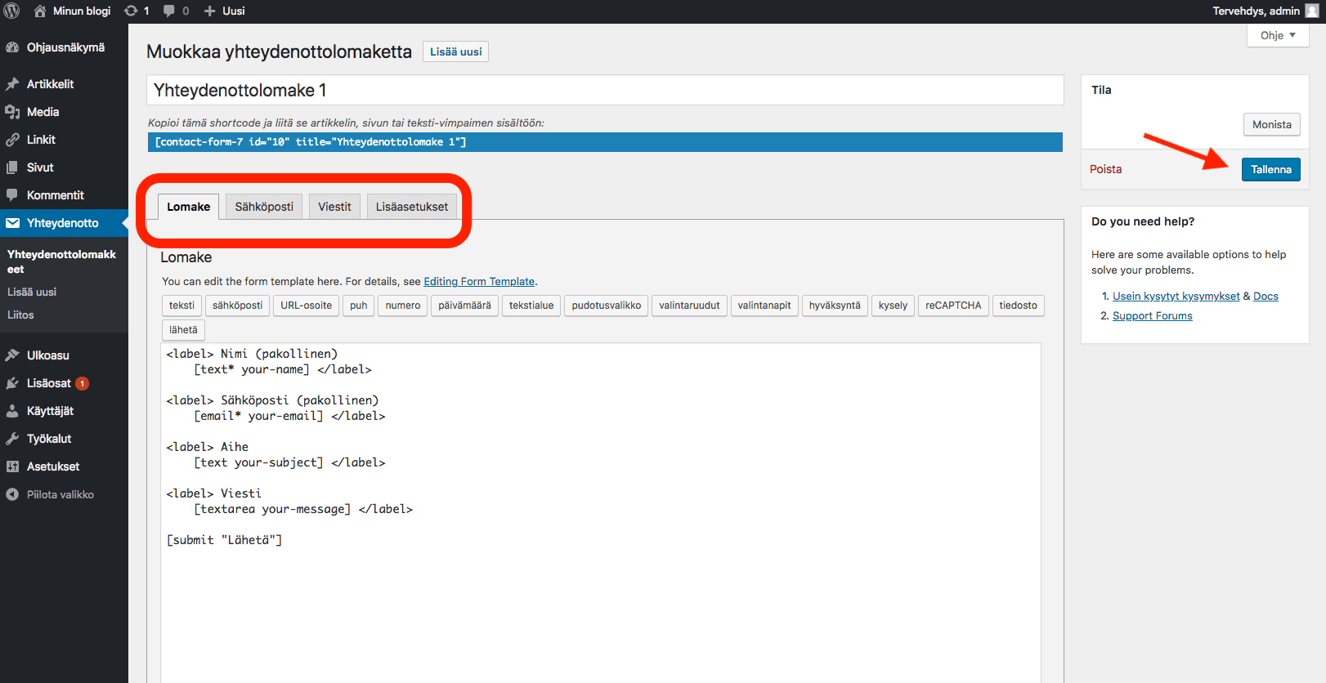Click the Yhteydenotto envelope icon
Viewport: 1326px width, 683px height.
pos(12,223)
